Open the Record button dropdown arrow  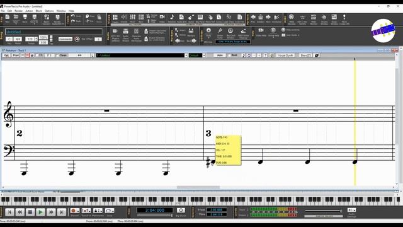click(78, 211)
